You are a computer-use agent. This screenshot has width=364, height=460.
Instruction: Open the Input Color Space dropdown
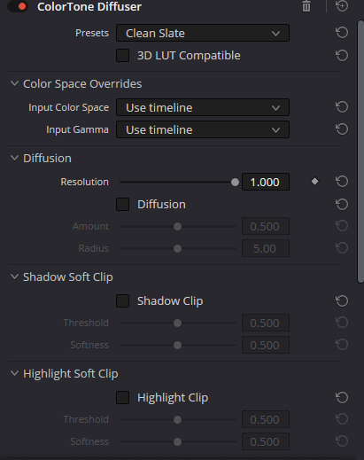[x=203, y=107]
